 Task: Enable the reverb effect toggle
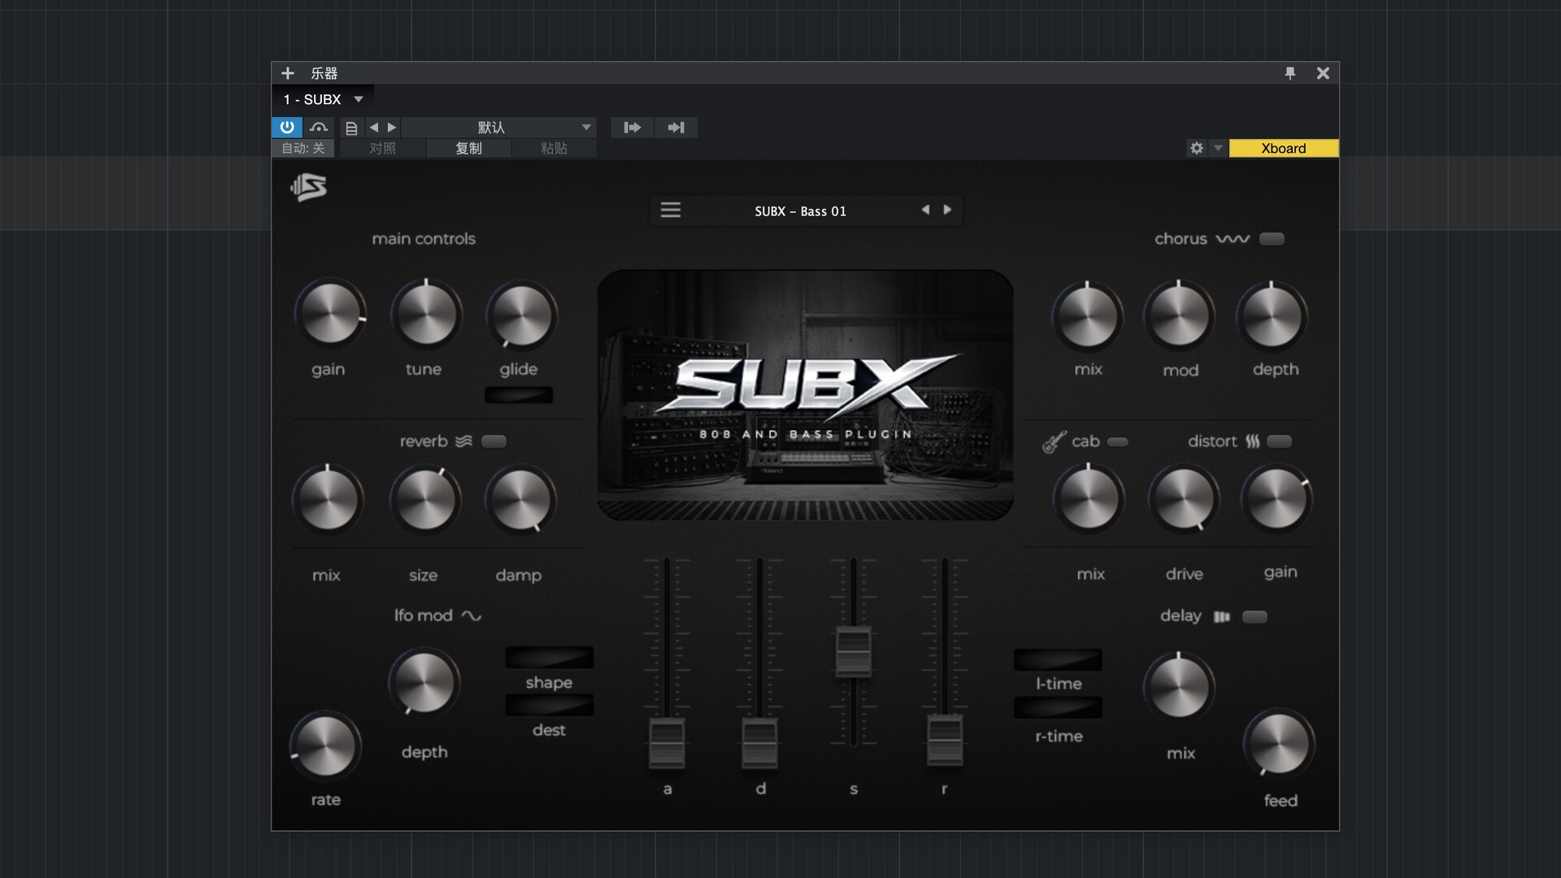pos(494,441)
